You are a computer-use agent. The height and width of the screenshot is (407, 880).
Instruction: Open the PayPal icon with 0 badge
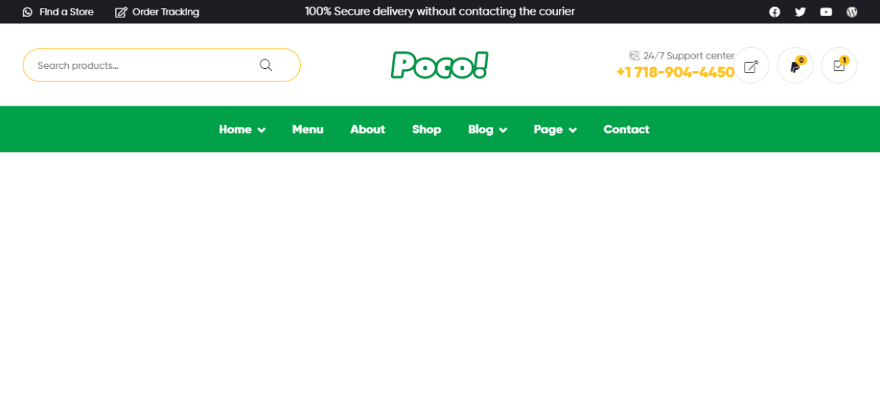(795, 65)
